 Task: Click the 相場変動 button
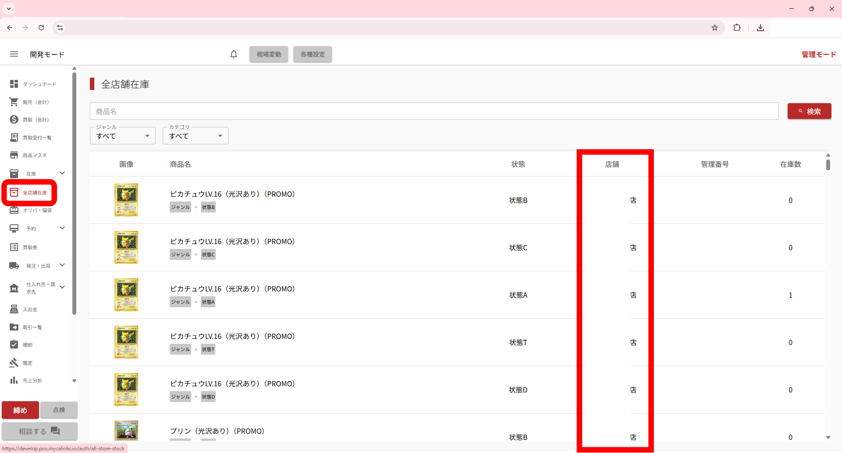tap(269, 54)
